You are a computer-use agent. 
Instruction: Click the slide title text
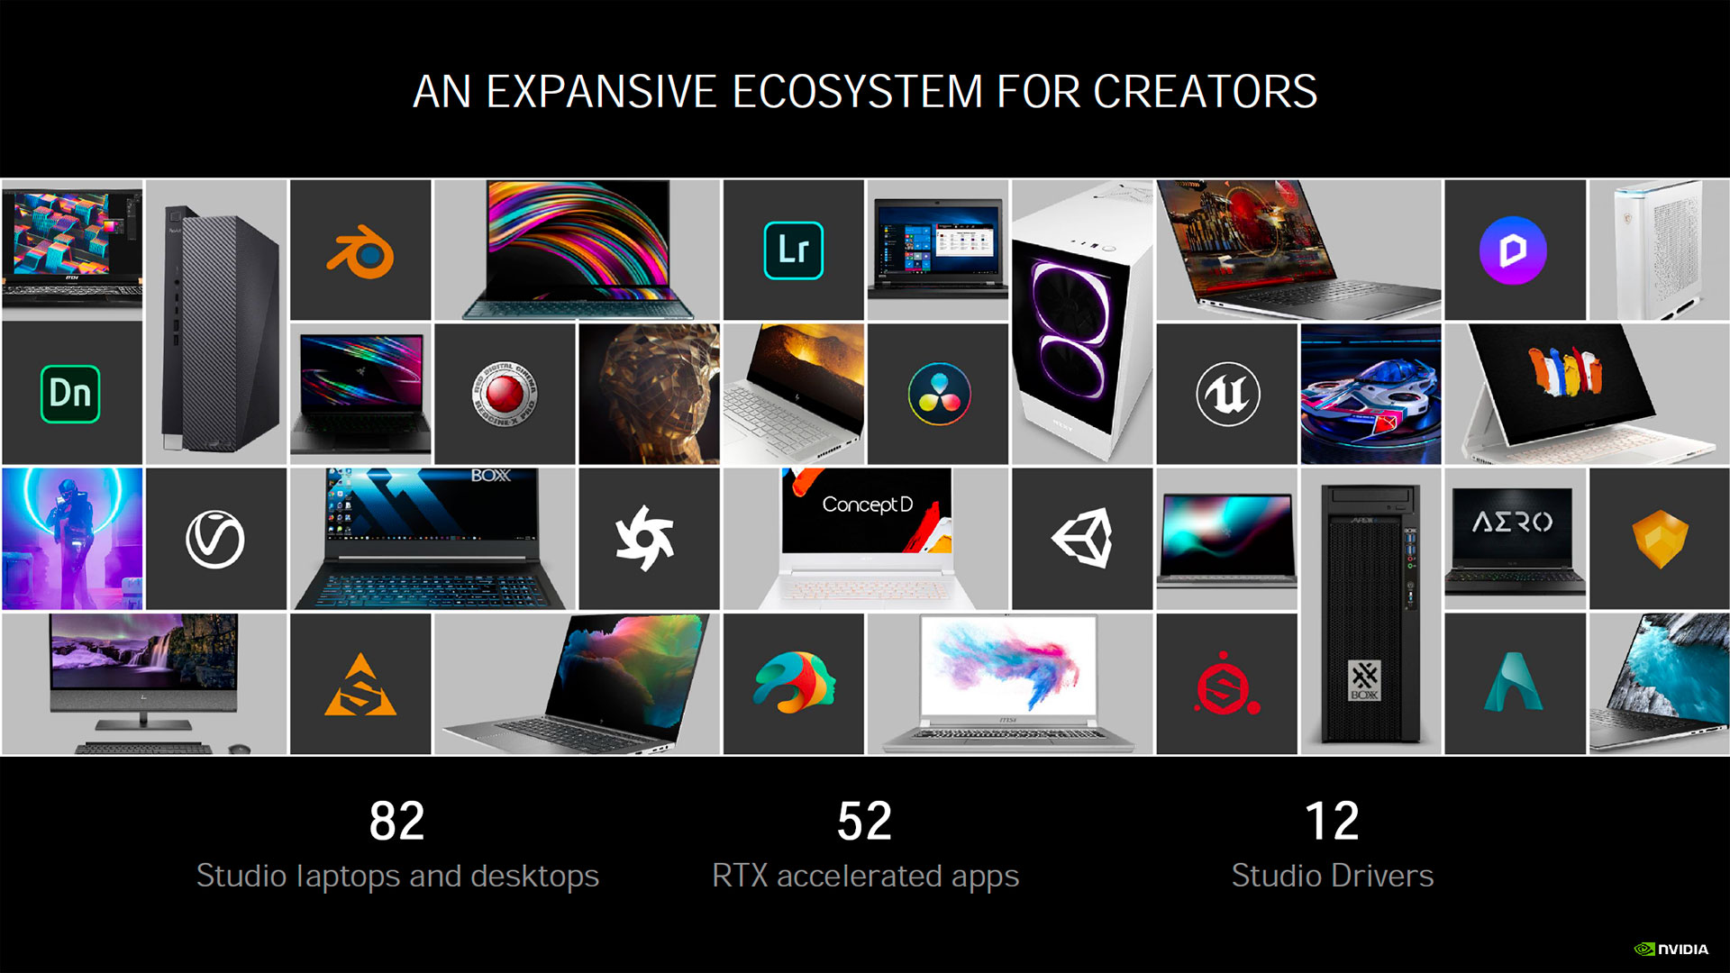coord(865,92)
